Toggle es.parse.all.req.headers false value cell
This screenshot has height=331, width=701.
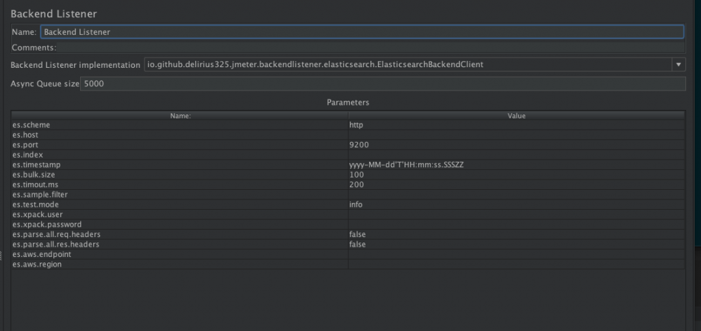pyautogui.click(x=516, y=234)
